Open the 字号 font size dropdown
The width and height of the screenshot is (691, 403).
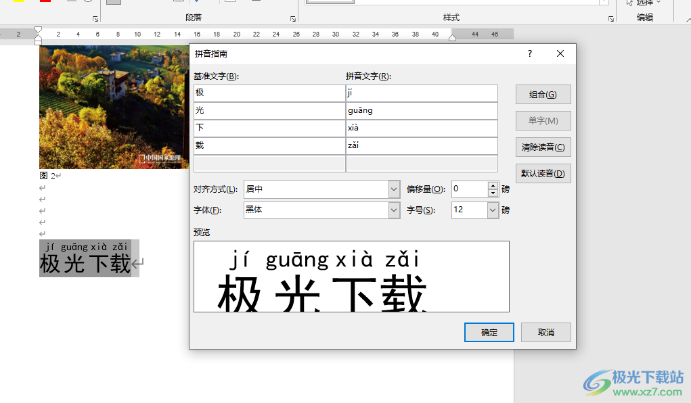pos(493,210)
